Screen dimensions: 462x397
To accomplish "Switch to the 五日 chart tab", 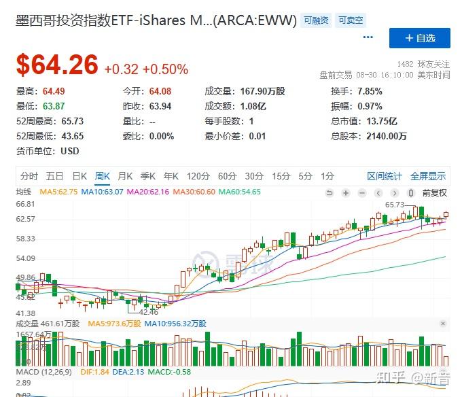I will pyautogui.click(x=54, y=176).
